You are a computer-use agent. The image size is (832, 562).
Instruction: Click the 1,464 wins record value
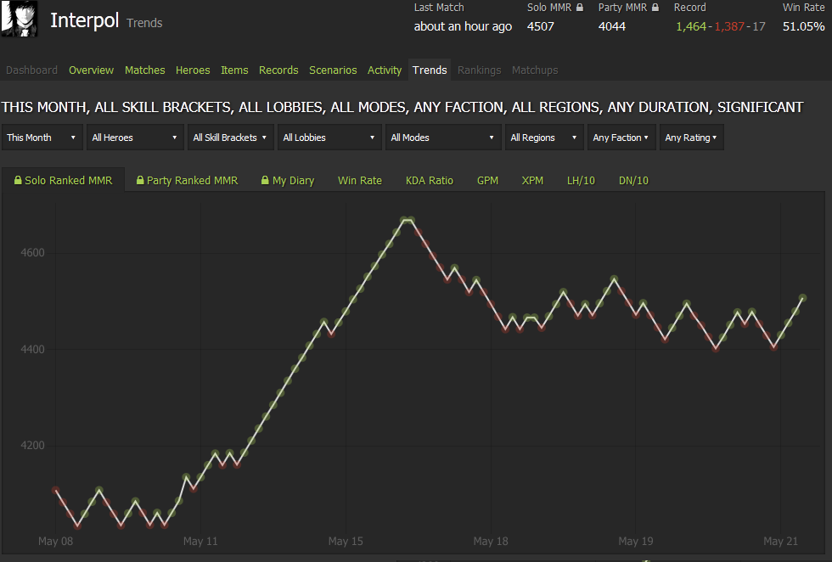pos(691,26)
